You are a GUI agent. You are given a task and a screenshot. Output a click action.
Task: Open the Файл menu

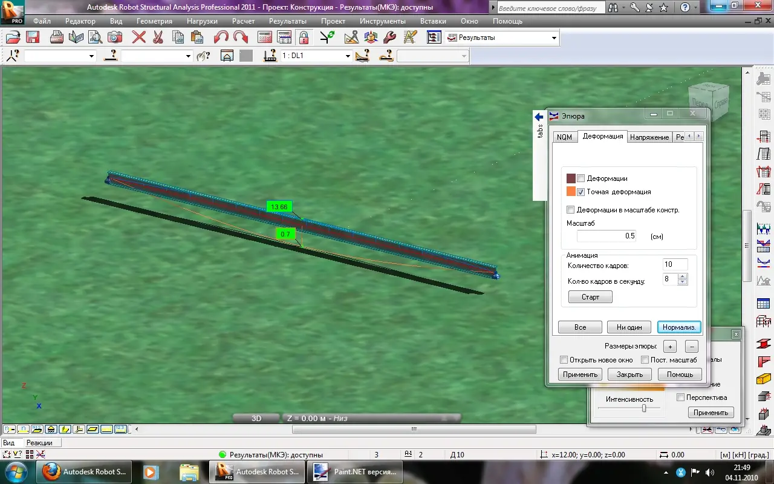(42, 21)
